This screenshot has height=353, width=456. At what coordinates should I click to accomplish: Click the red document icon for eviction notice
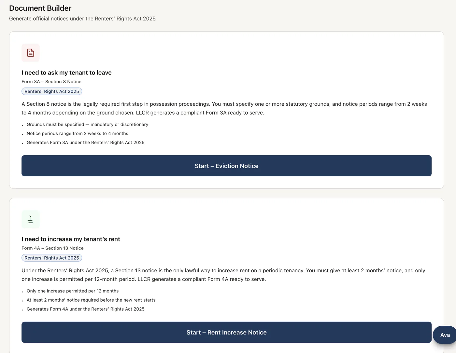click(31, 53)
